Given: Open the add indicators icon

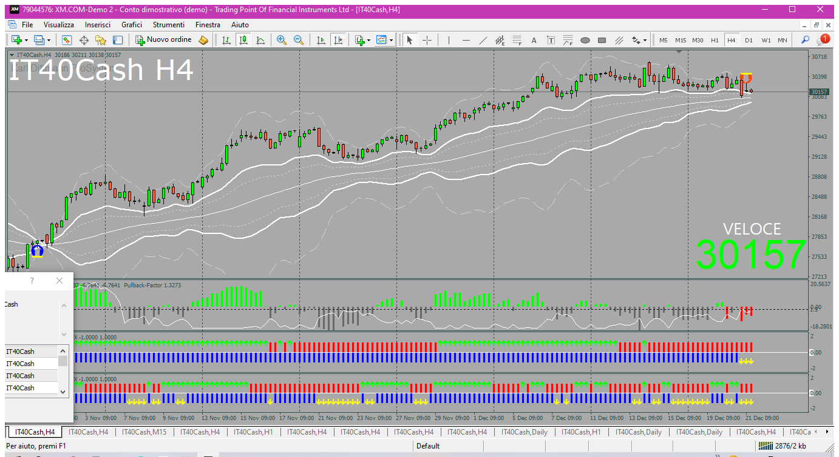Looking at the screenshot, I should pos(359,40).
